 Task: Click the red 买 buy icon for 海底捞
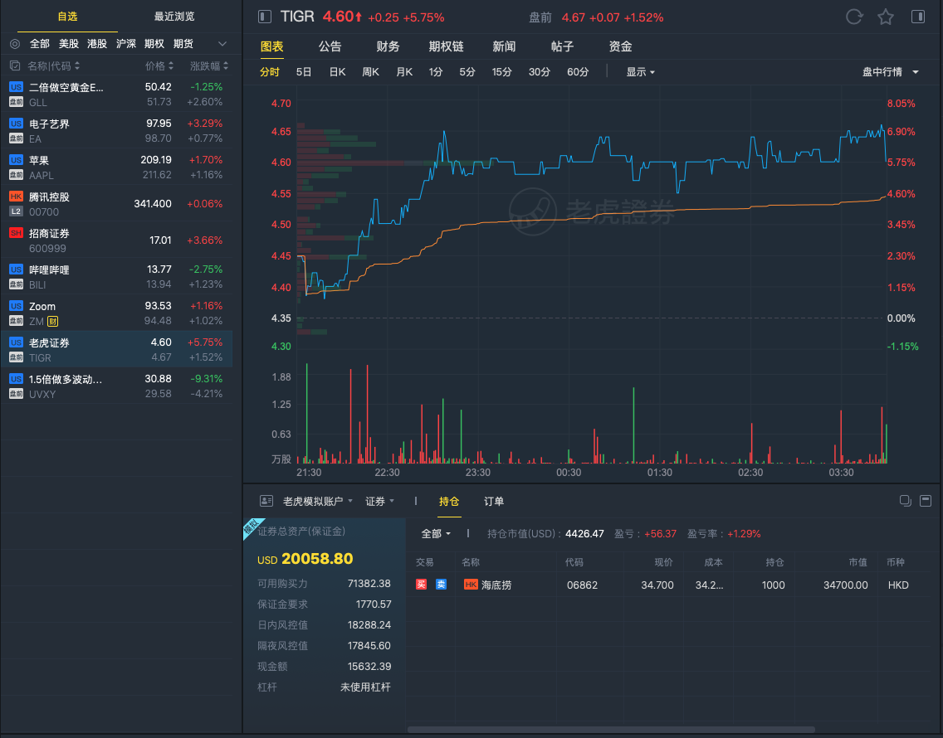coord(421,584)
